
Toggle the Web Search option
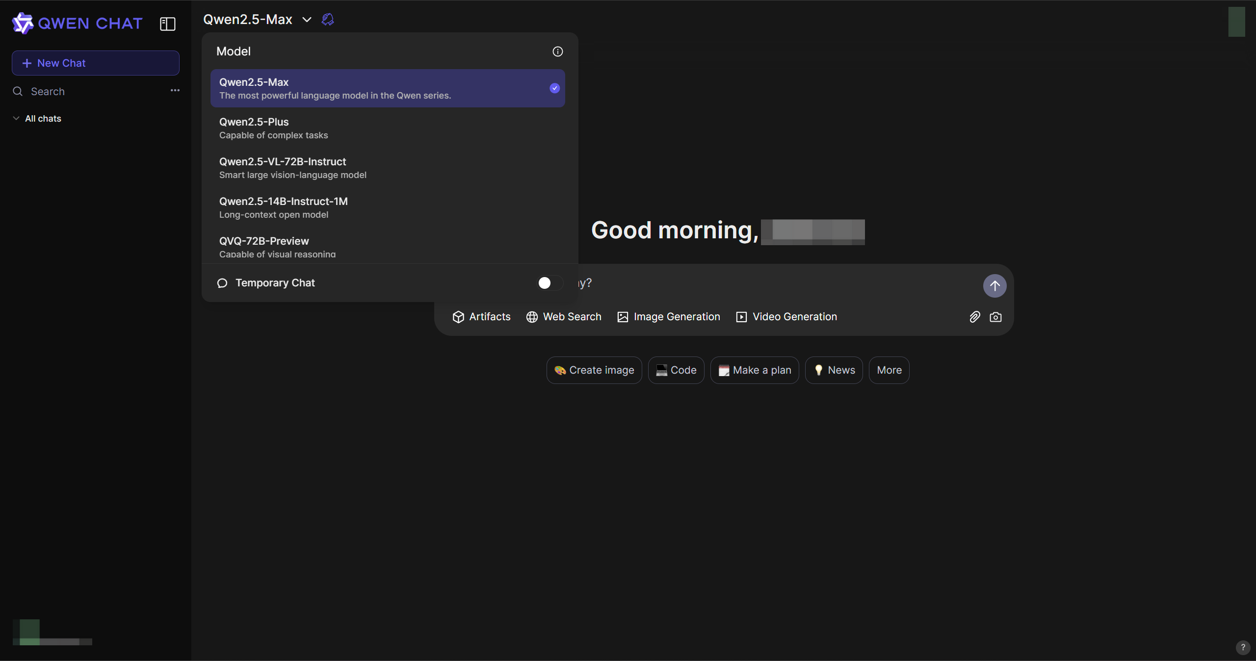coord(564,317)
